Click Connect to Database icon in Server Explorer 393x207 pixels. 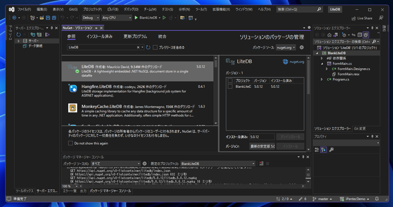click(33, 34)
